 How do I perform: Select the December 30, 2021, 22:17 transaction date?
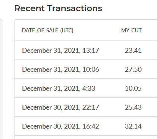point(60,107)
